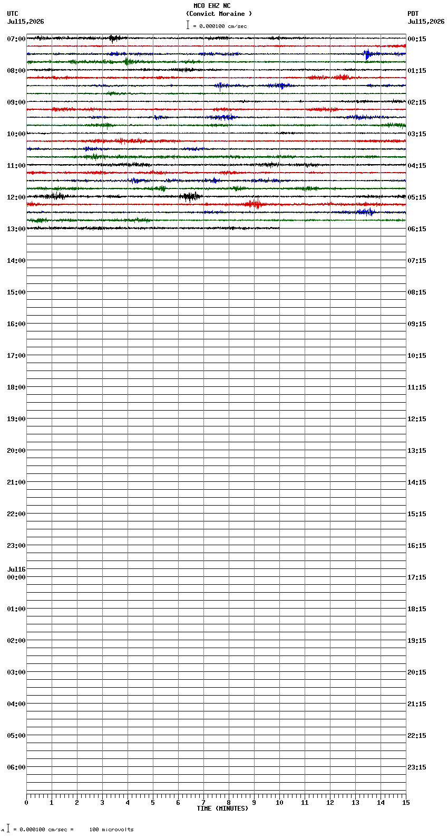448x836 pixels.
Task: Click the minute '0' axis tick label
Action: pyautogui.click(x=26, y=803)
